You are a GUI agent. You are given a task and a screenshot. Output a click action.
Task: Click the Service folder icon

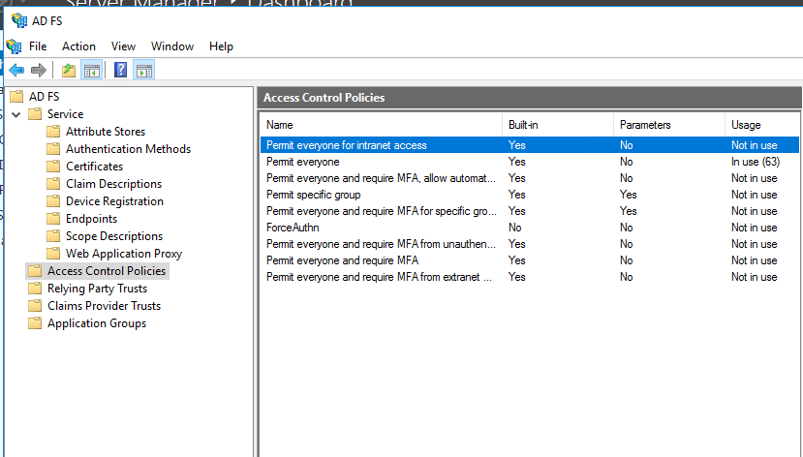click(x=35, y=113)
